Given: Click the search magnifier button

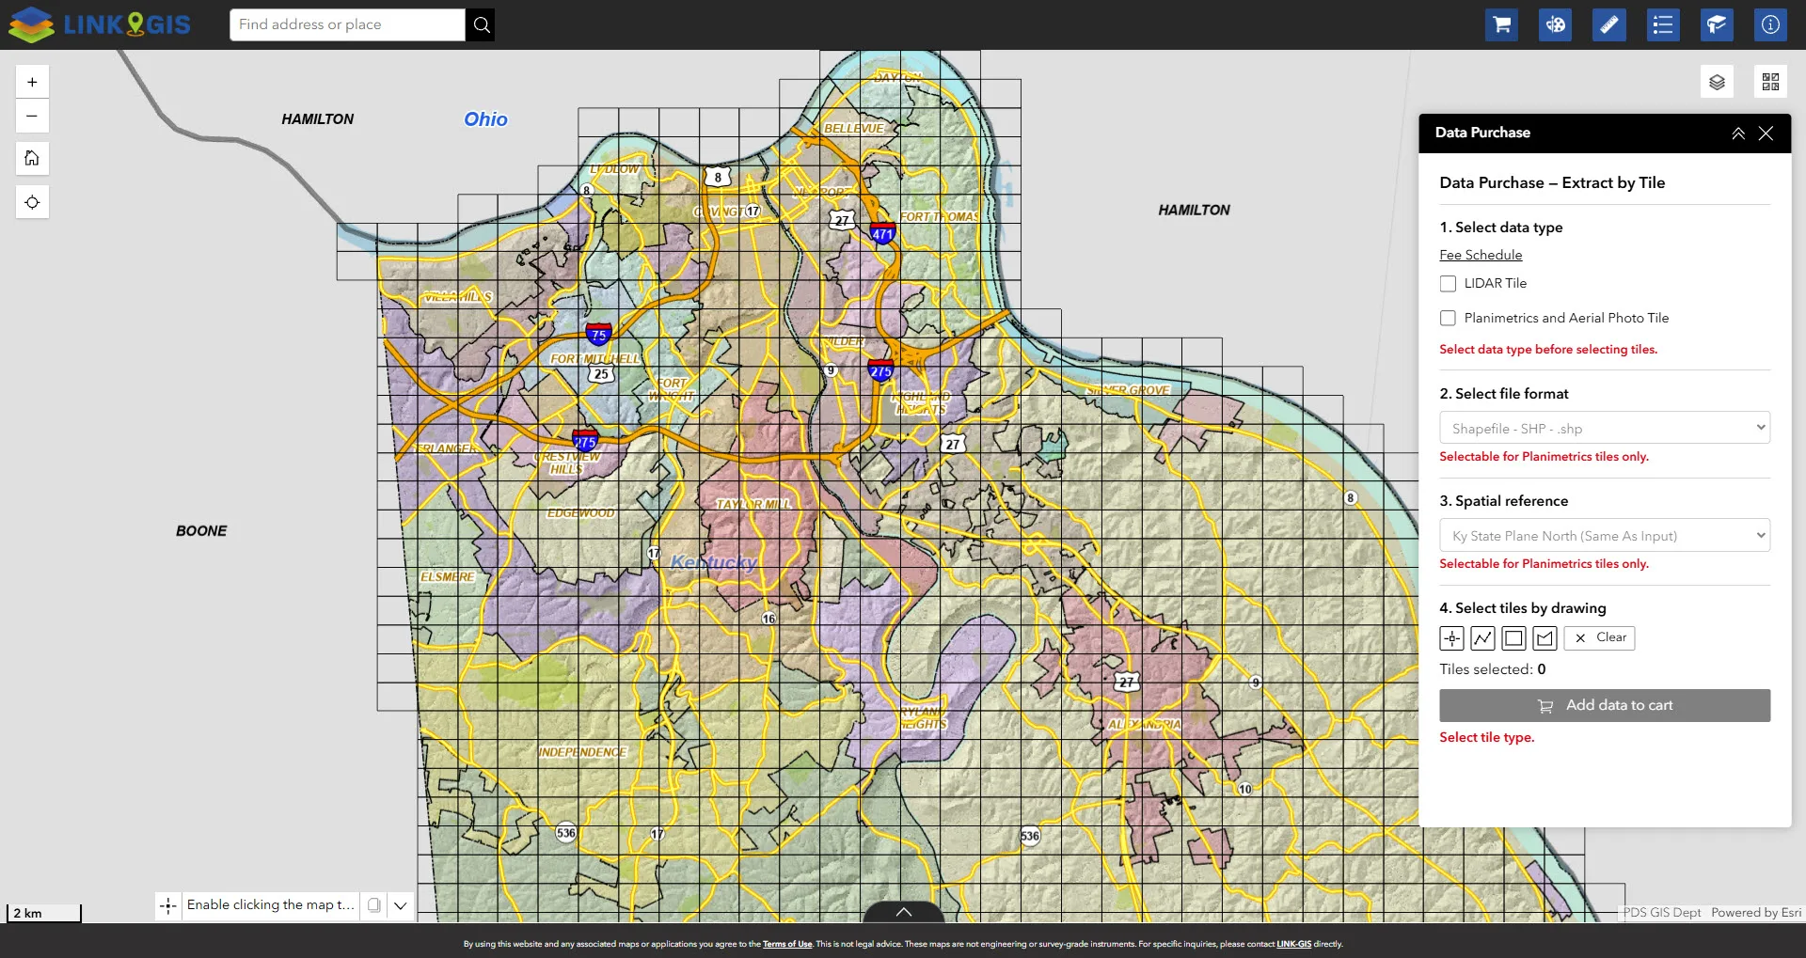Looking at the screenshot, I should [481, 24].
